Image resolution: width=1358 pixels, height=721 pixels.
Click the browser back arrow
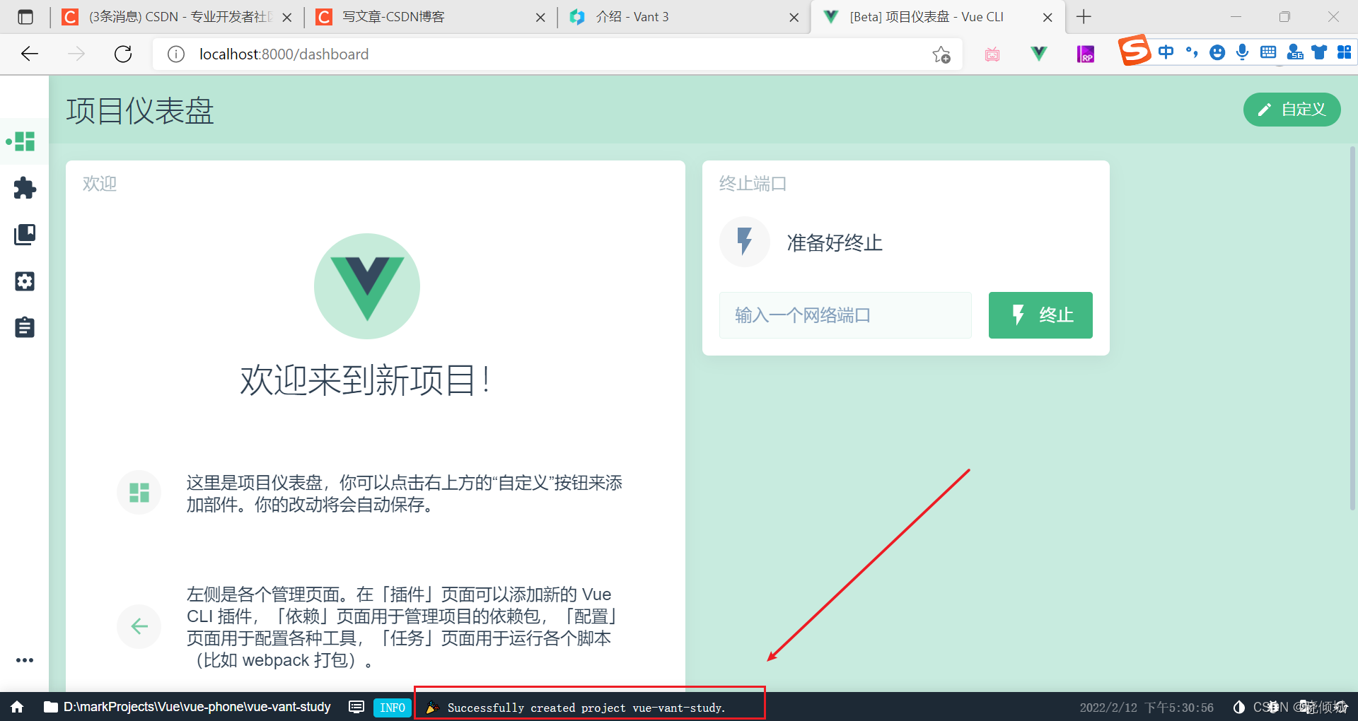[30, 54]
